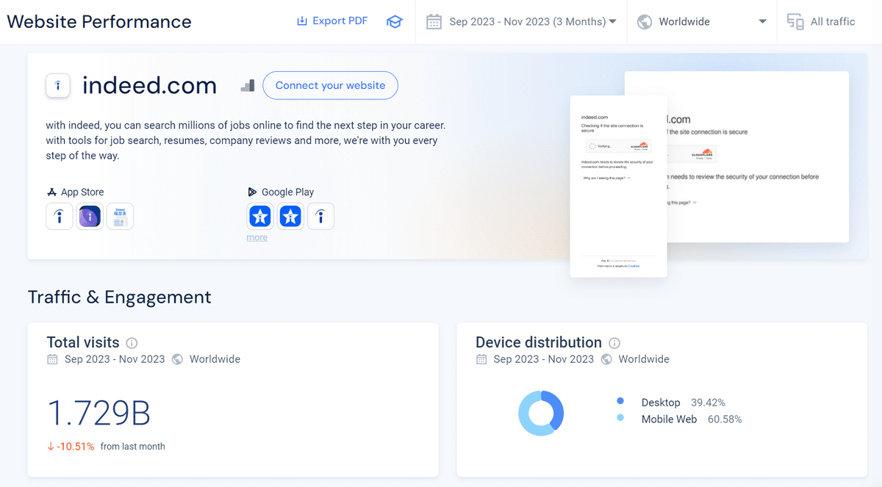Click the device distribution donut chart

coord(541,413)
